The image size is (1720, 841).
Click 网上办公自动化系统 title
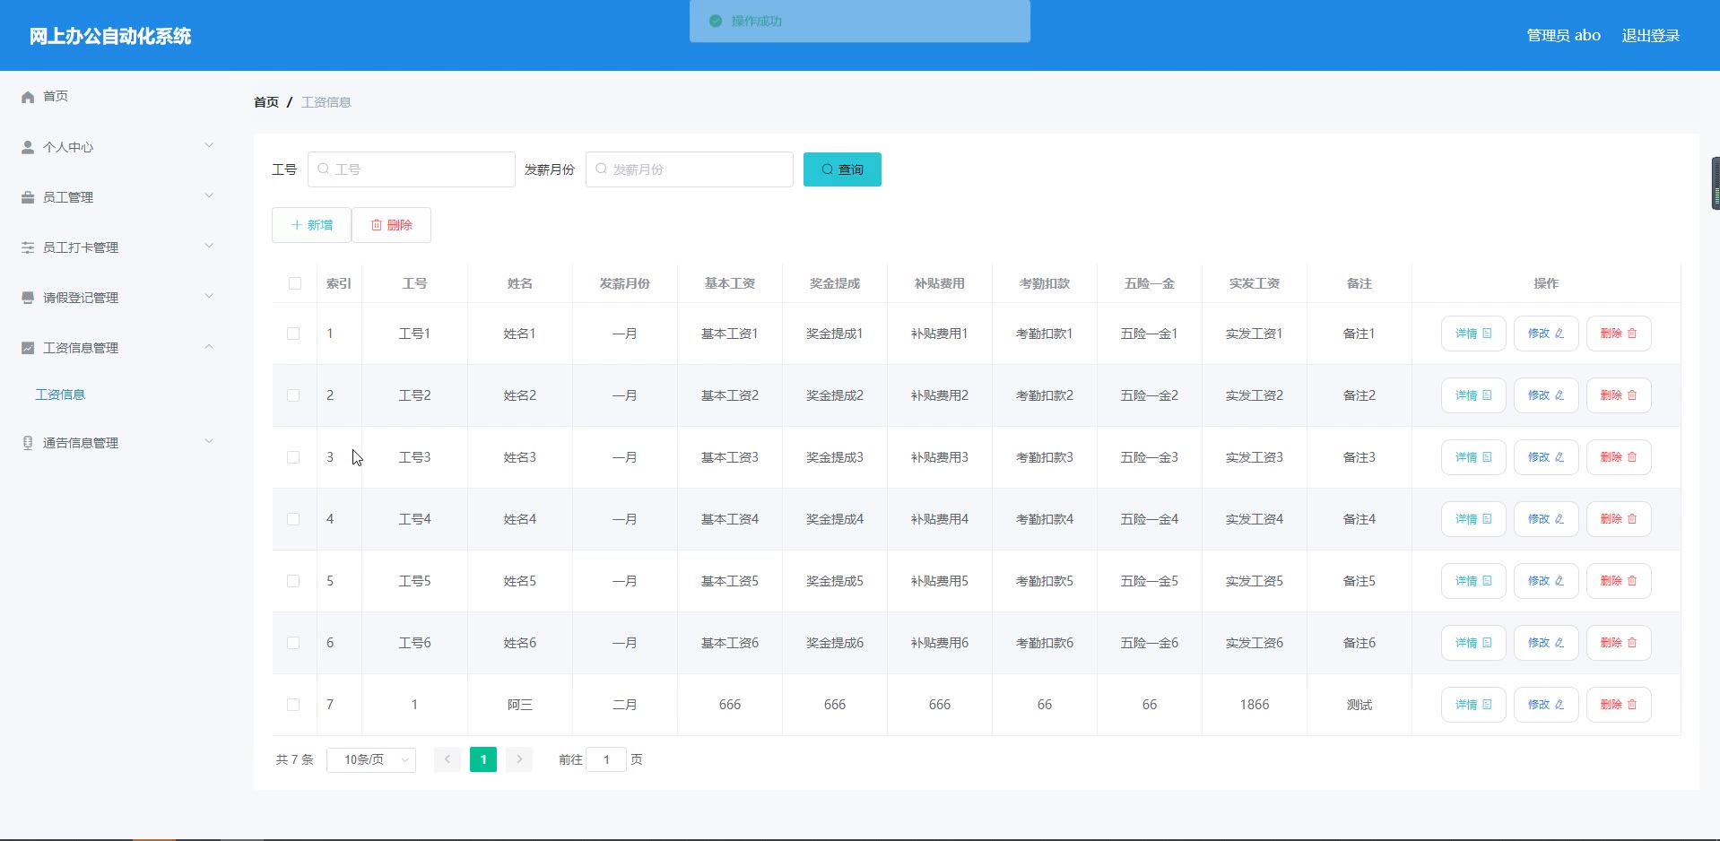110,36
